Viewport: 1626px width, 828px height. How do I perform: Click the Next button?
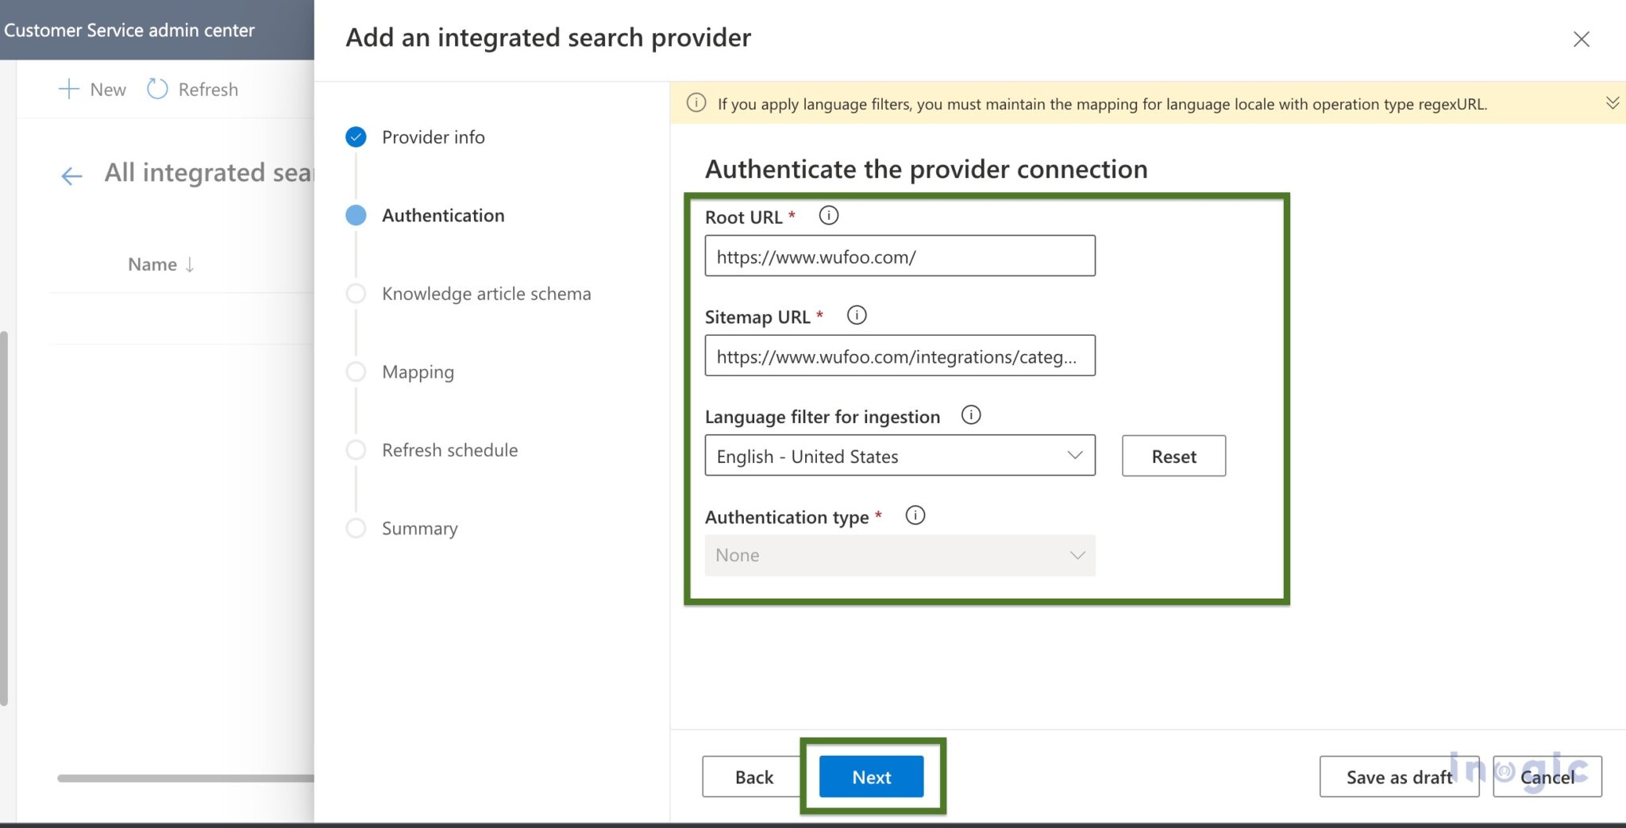coord(871,776)
